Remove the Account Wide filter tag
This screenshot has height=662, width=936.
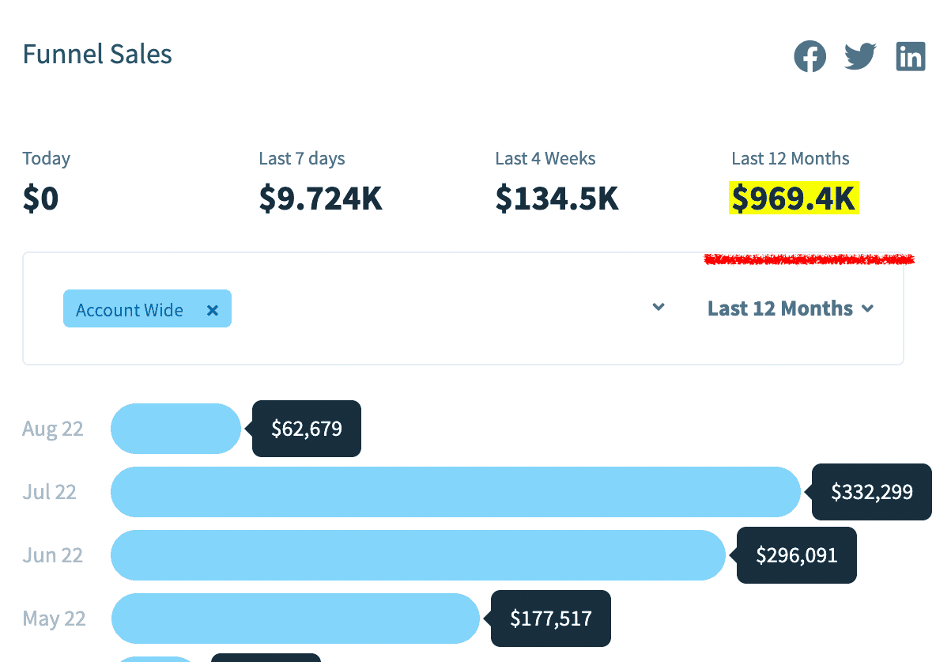click(212, 310)
